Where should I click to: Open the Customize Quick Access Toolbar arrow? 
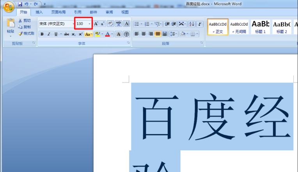pos(45,4)
